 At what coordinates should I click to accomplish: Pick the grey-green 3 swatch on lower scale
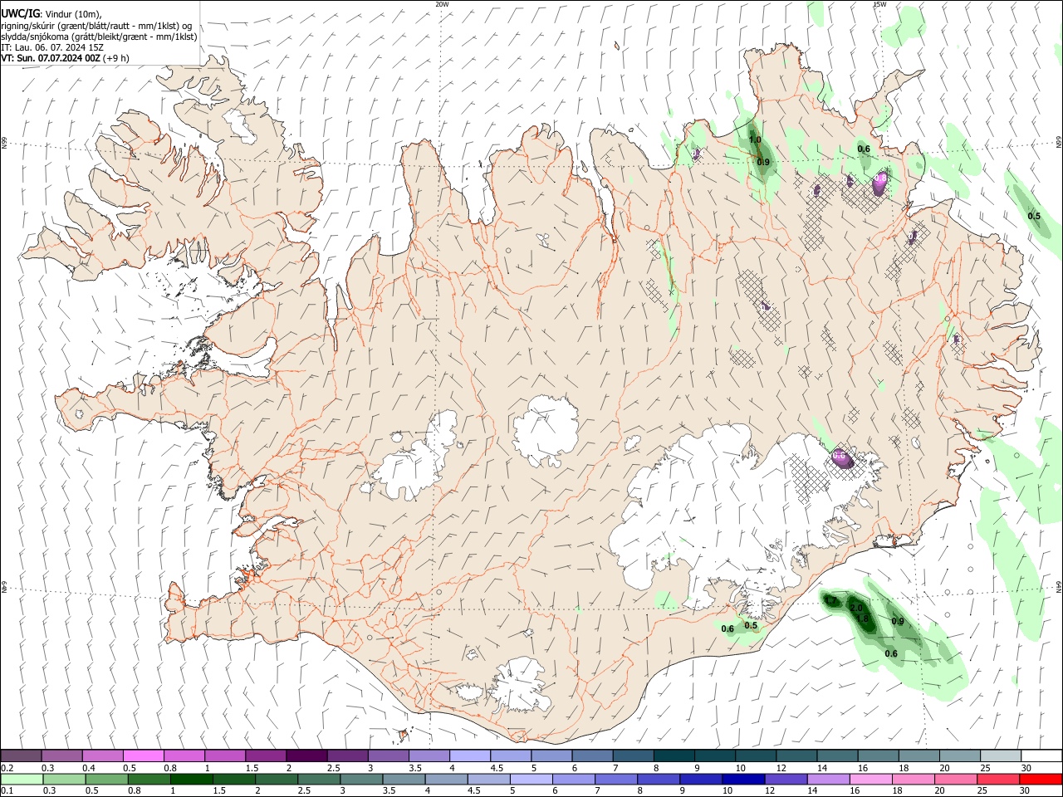360,779
